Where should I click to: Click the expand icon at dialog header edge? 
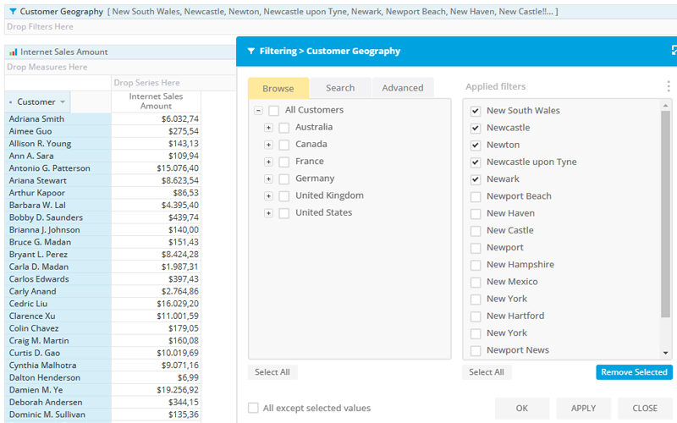click(674, 51)
